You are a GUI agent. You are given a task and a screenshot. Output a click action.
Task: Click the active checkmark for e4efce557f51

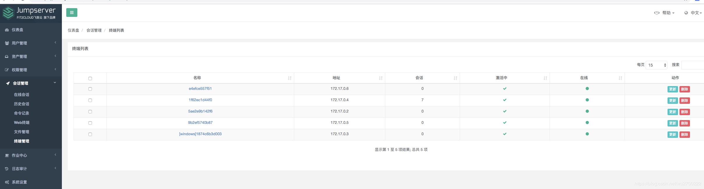click(505, 89)
